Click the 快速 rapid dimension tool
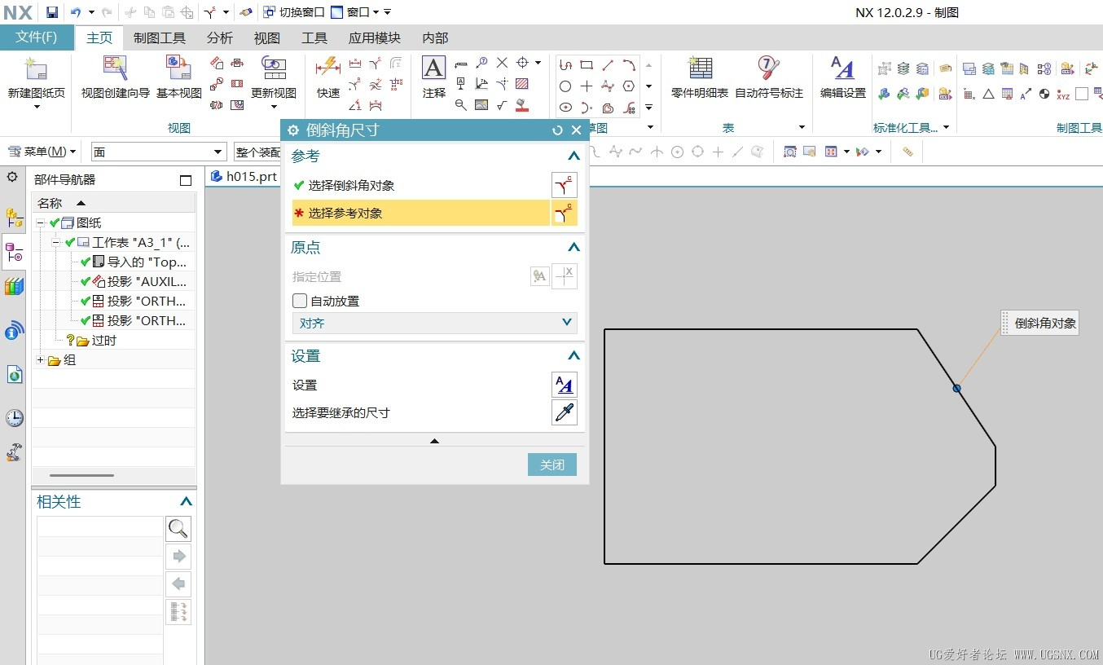 coord(328,70)
